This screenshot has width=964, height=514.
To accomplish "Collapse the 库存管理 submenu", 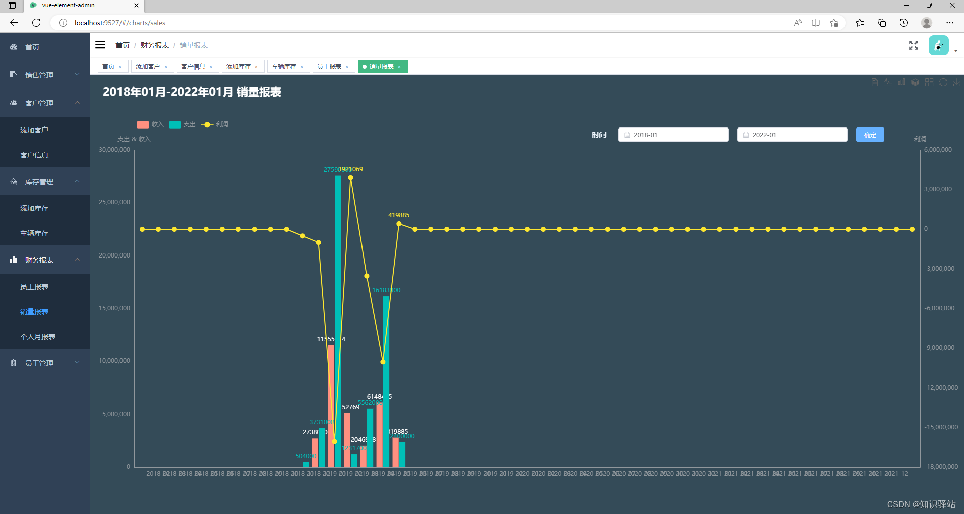I will [x=77, y=181].
